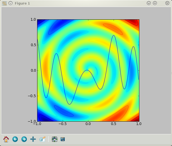
Task: Close the Figure 1 window
Action: (167, 3)
